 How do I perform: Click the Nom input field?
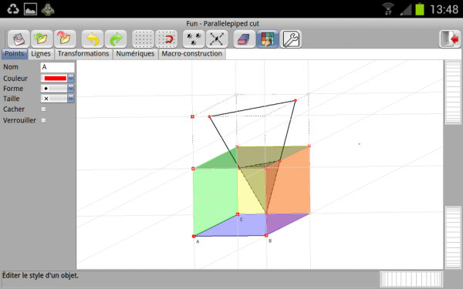pos(57,67)
